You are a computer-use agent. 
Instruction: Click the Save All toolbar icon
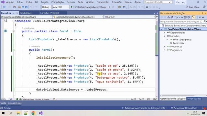[x=26, y=7]
